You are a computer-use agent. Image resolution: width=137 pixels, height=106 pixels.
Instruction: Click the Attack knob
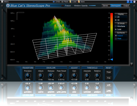tap(41, 75)
